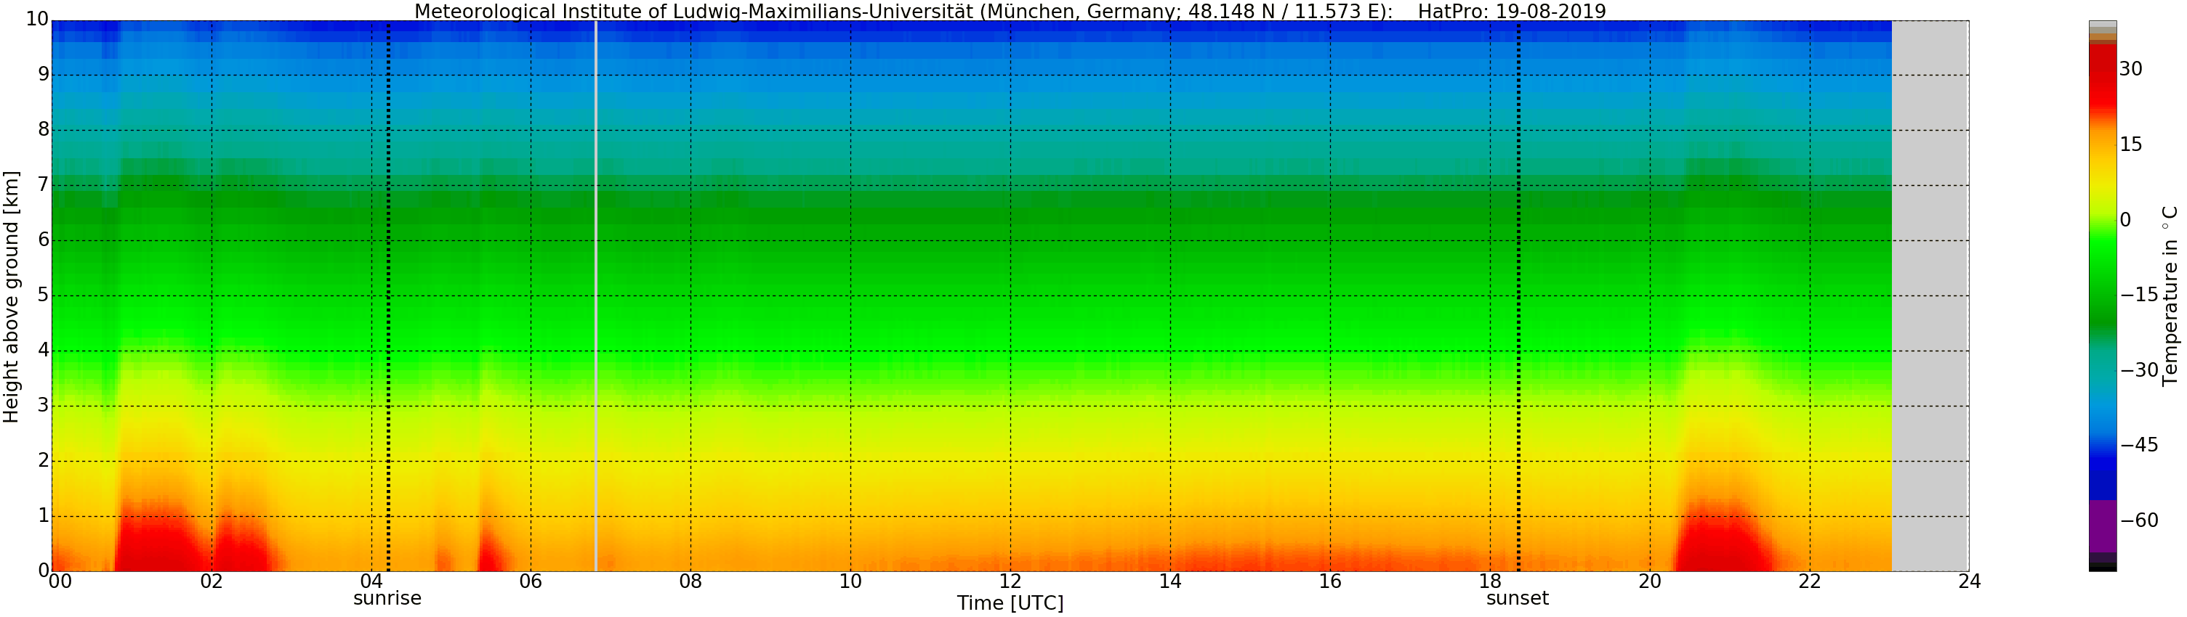
Task: Click the thin gray data-gap line before 08
Action: [x=596, y=297]
